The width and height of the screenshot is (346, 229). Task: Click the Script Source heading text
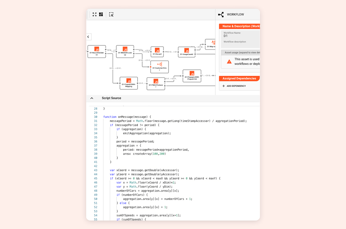pos(111,98)
